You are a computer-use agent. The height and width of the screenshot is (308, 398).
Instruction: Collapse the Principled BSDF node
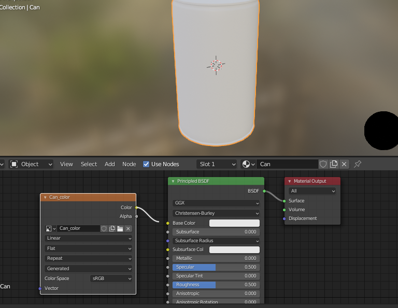pos(173,181)
